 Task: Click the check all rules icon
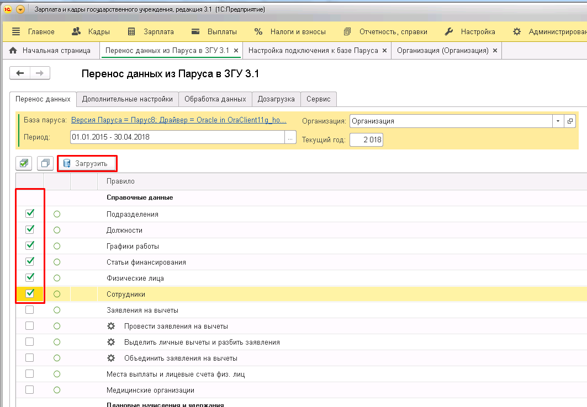click(x=24, y=163)
